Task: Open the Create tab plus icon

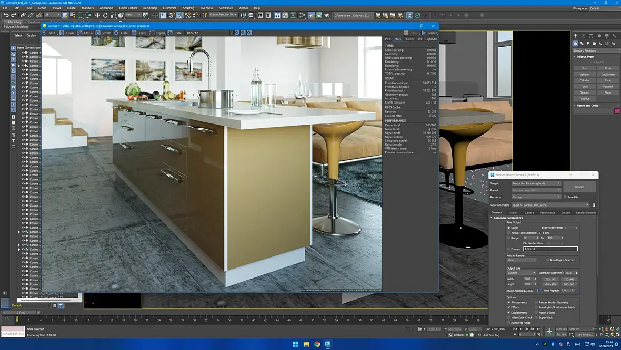Action: click(x=575, y=36)
